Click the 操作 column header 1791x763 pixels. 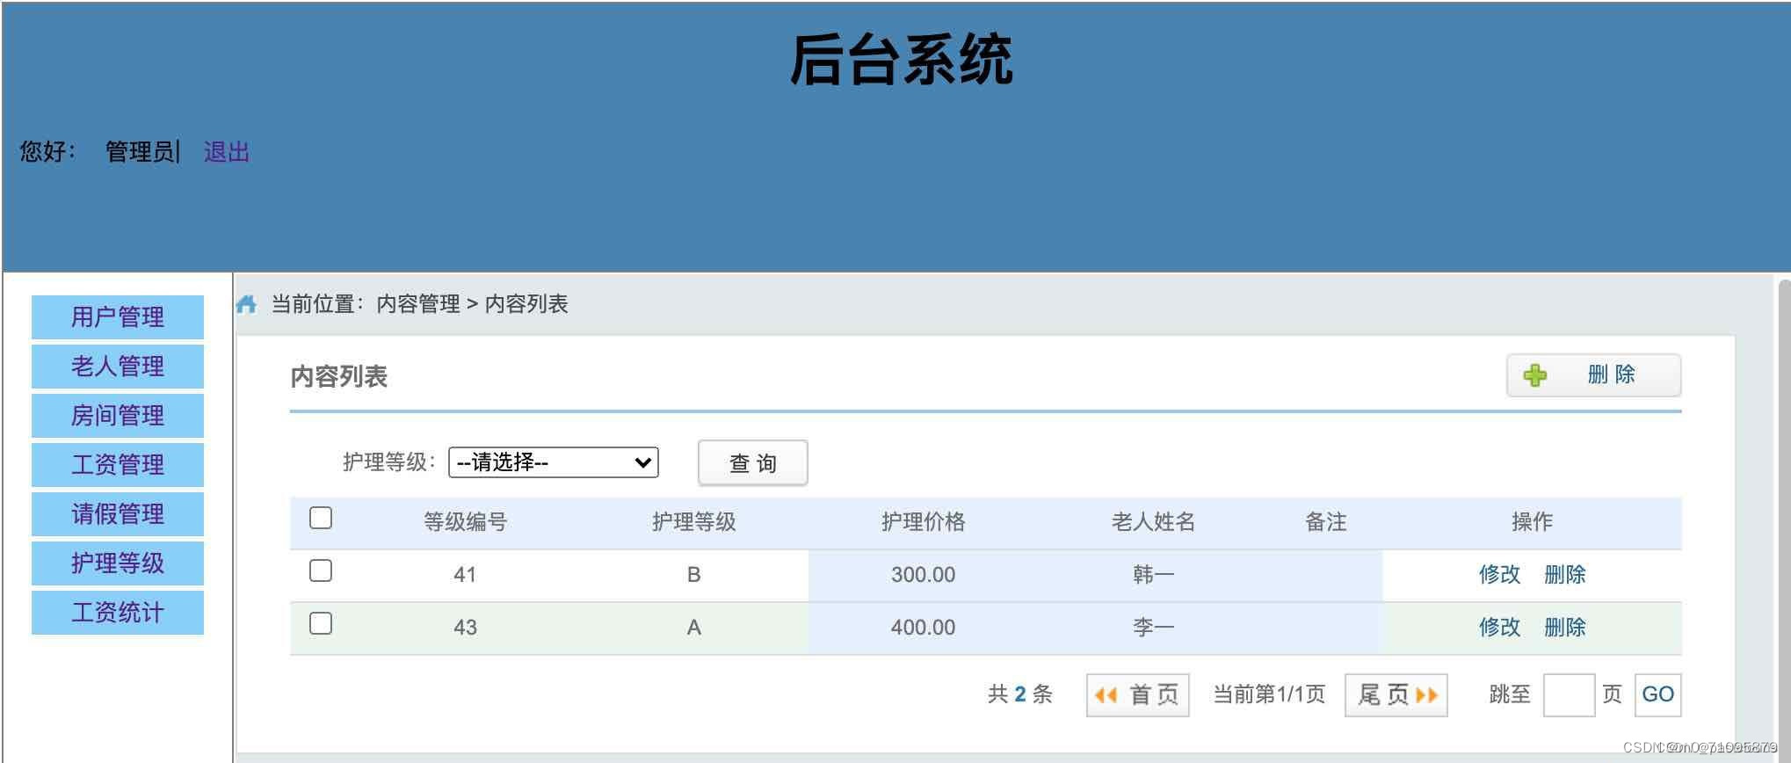click(x=1532, y=522)
